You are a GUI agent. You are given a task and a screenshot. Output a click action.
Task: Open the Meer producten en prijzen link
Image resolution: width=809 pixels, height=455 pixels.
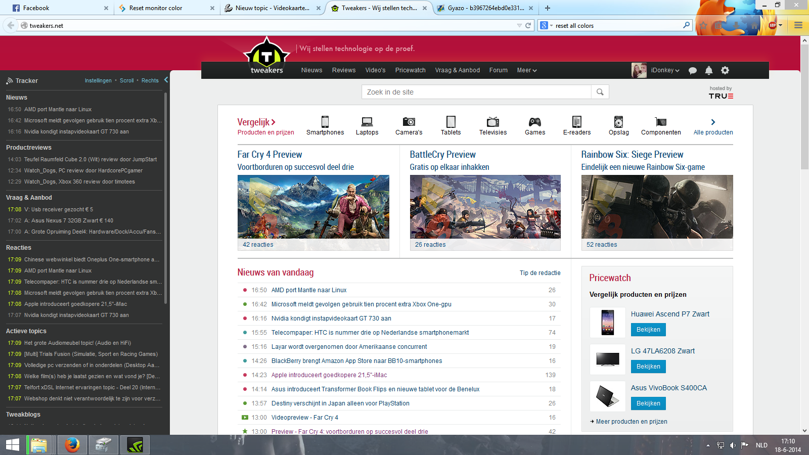click(632, 422)
